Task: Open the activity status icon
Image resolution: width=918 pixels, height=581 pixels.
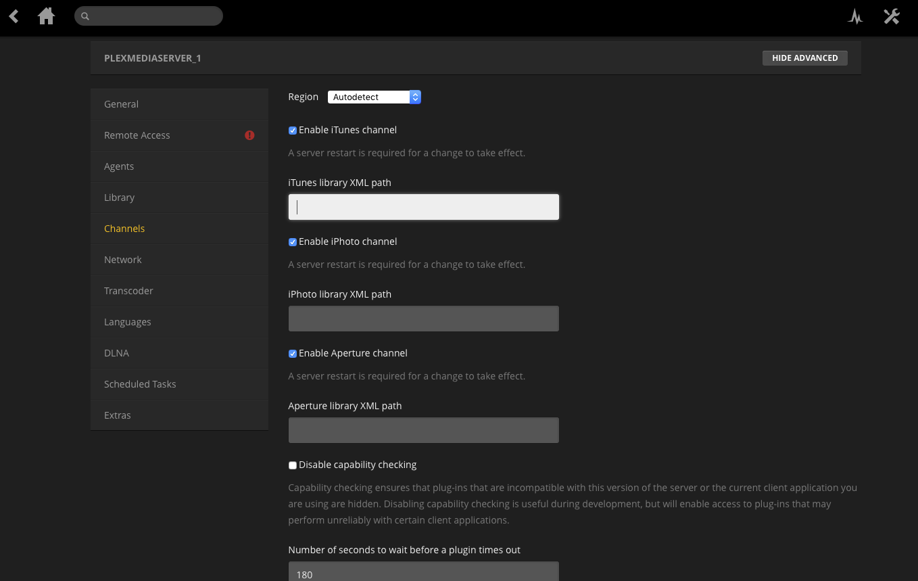Action: (x=855, y=17)
